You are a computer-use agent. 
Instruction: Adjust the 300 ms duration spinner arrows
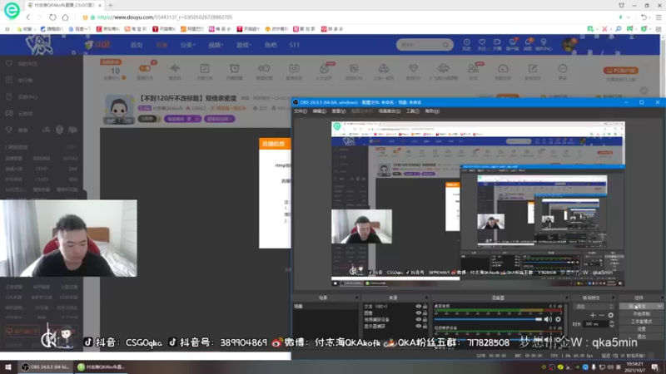pyautogui.click(x=612, y=324)
